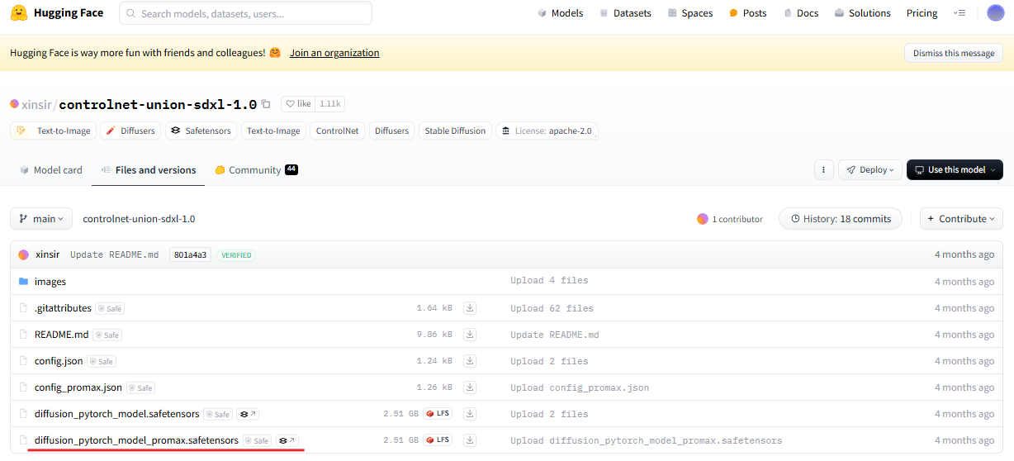Image resolution: width=1014 pixels, height=461 pixels.
Task: Download README.md via its download icon
Action: click(x=470, y=335)
